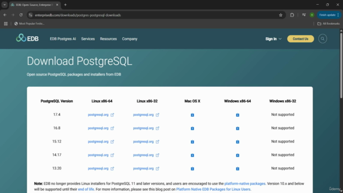Image resolution: width=343 pixels, height=193 pixels.
Task: Click Not supported in the 16.8 row
Action: point(282,128)
